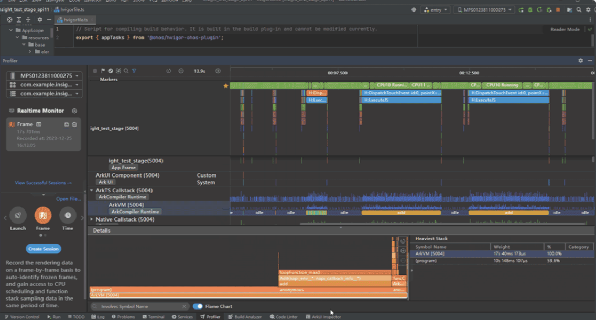Expand the Native Callstack (5004) row
Screen dimensions: 596x320
92,219
